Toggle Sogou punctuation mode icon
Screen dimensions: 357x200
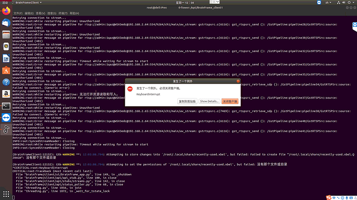pos(338,198)
